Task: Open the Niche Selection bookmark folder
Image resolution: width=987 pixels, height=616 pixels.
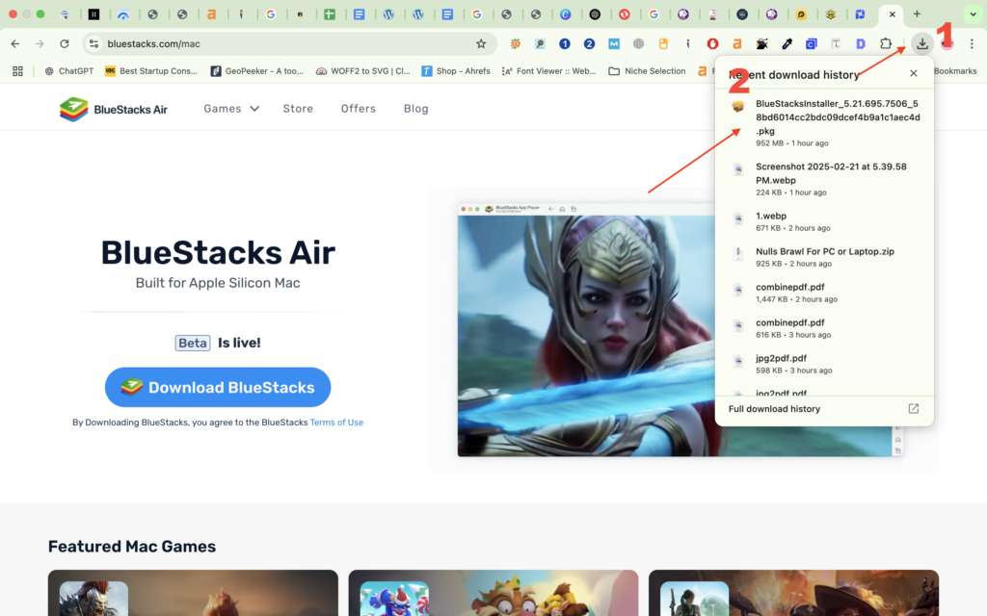Action: (647, 71)
